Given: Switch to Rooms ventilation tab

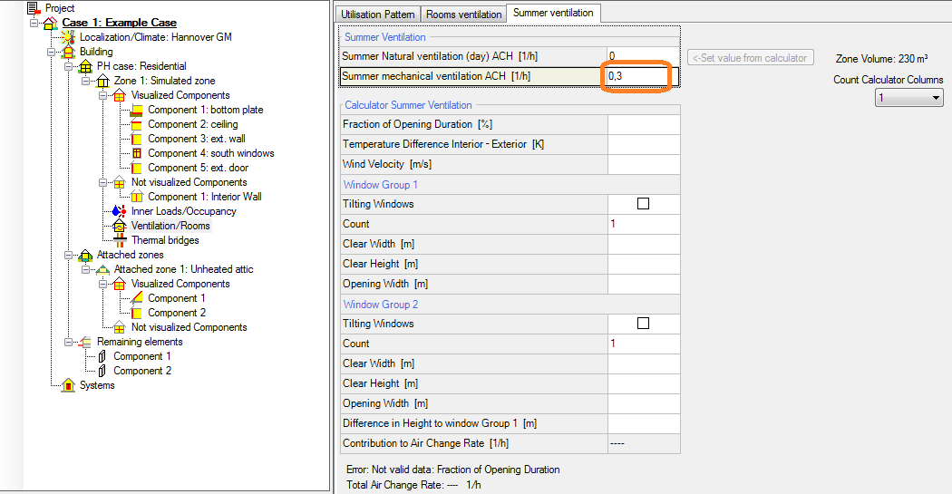Looking at the screenshot, I should tap(464, 14).
